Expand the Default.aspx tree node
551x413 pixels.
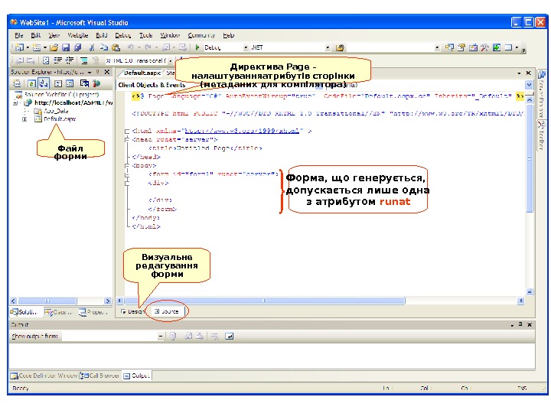[24, 119]
